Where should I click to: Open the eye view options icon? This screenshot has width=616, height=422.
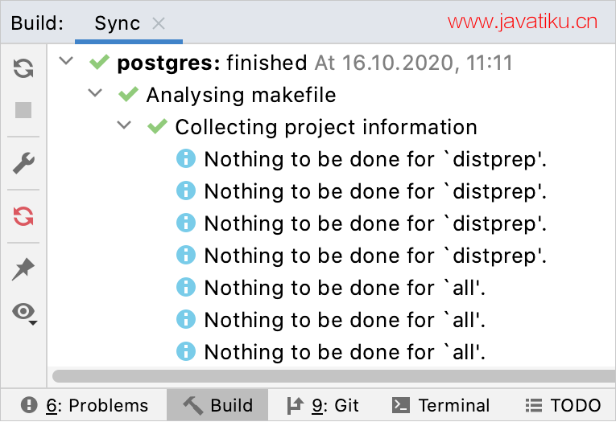point(24,313)
